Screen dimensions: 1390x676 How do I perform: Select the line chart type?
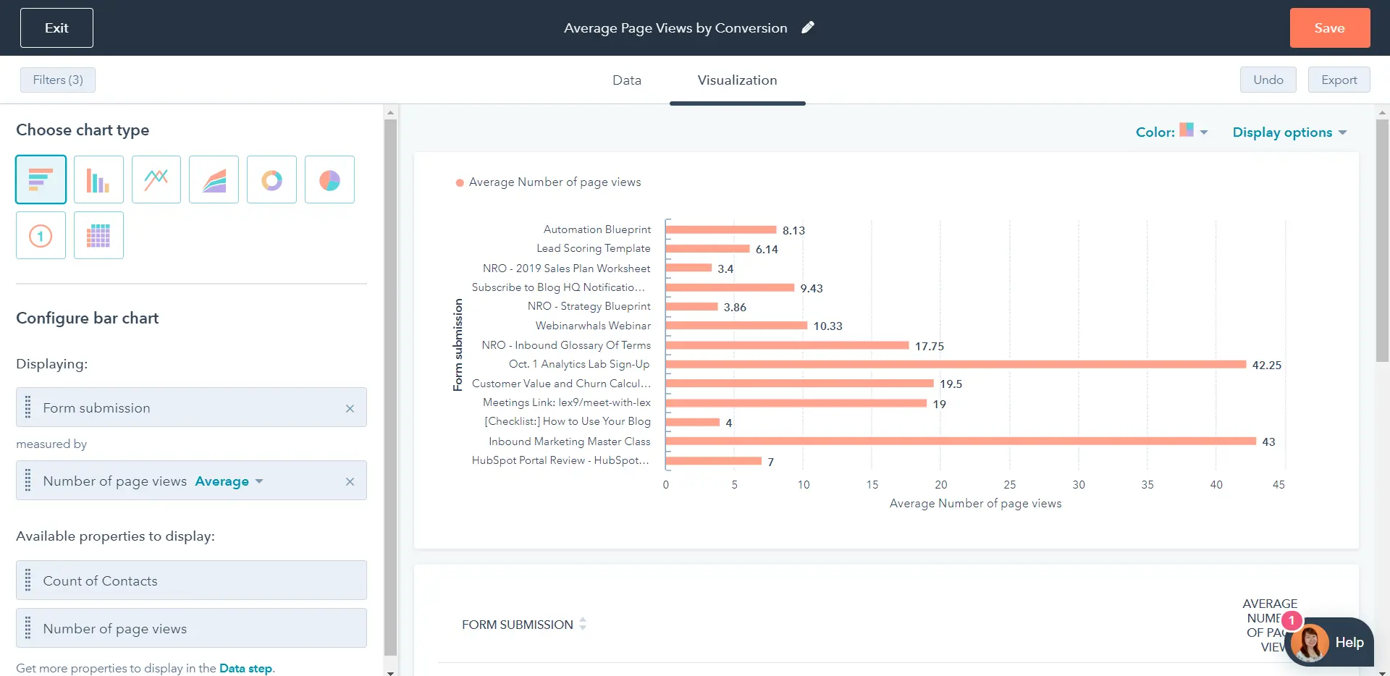[156, 179]
